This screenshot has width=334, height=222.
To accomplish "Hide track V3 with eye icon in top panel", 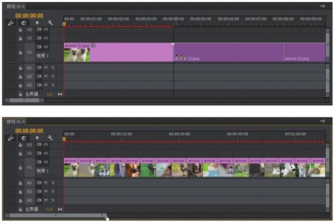I will [46, 30].
